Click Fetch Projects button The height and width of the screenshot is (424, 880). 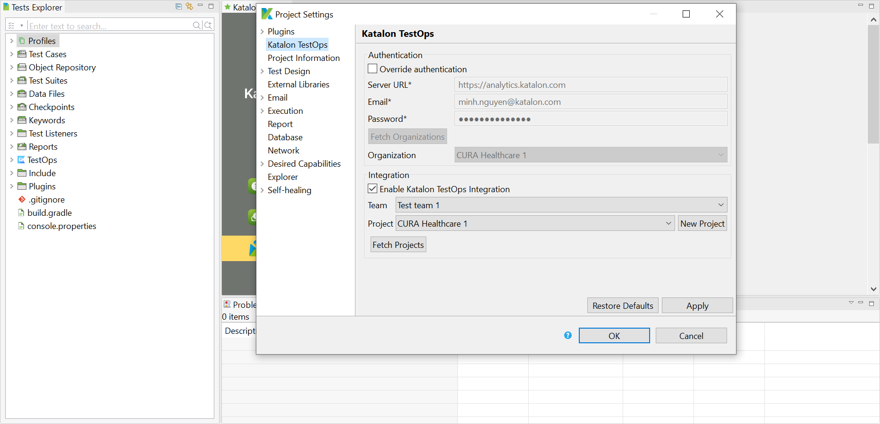tap(398, 245)
